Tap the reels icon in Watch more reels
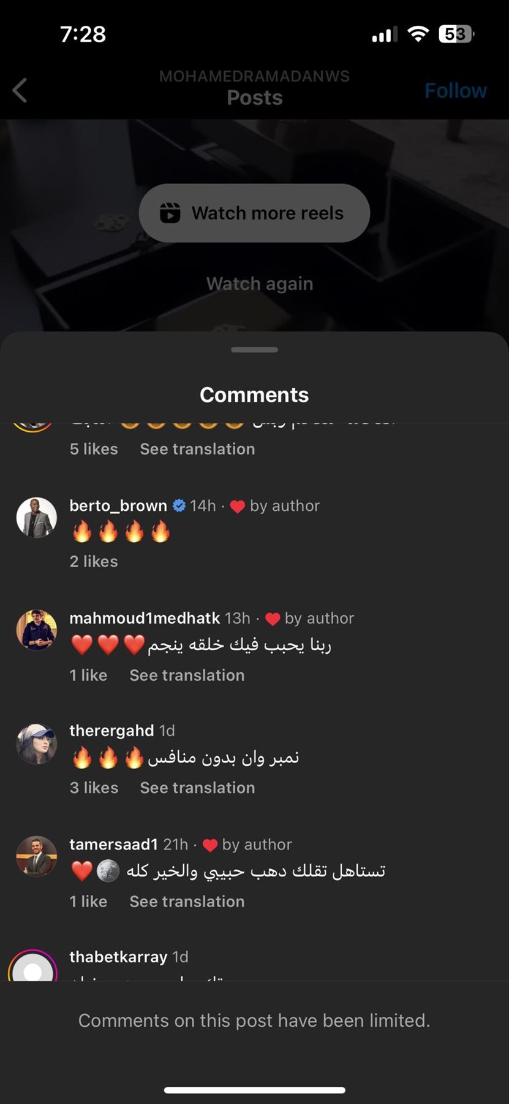The height and width of the screenshot is (1104, 509). (170, 213)
